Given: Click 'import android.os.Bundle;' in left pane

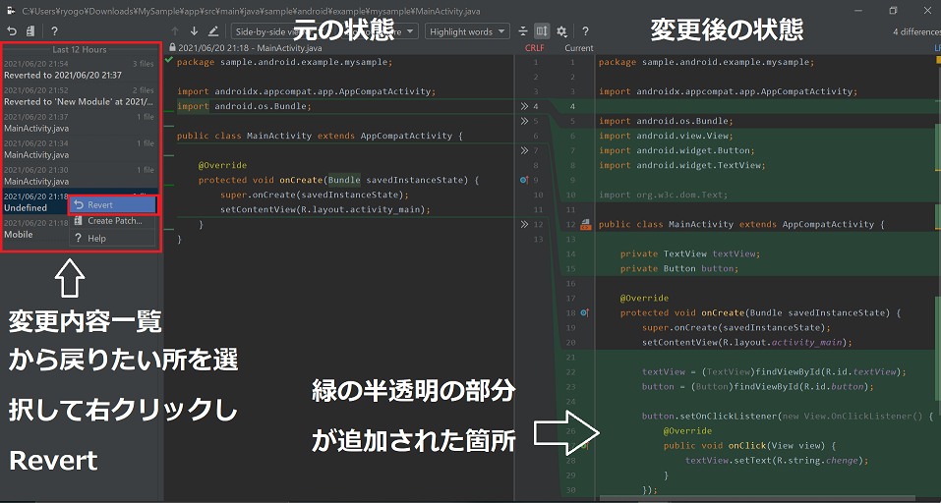Looking at the screenshot, I should [244, 106].
